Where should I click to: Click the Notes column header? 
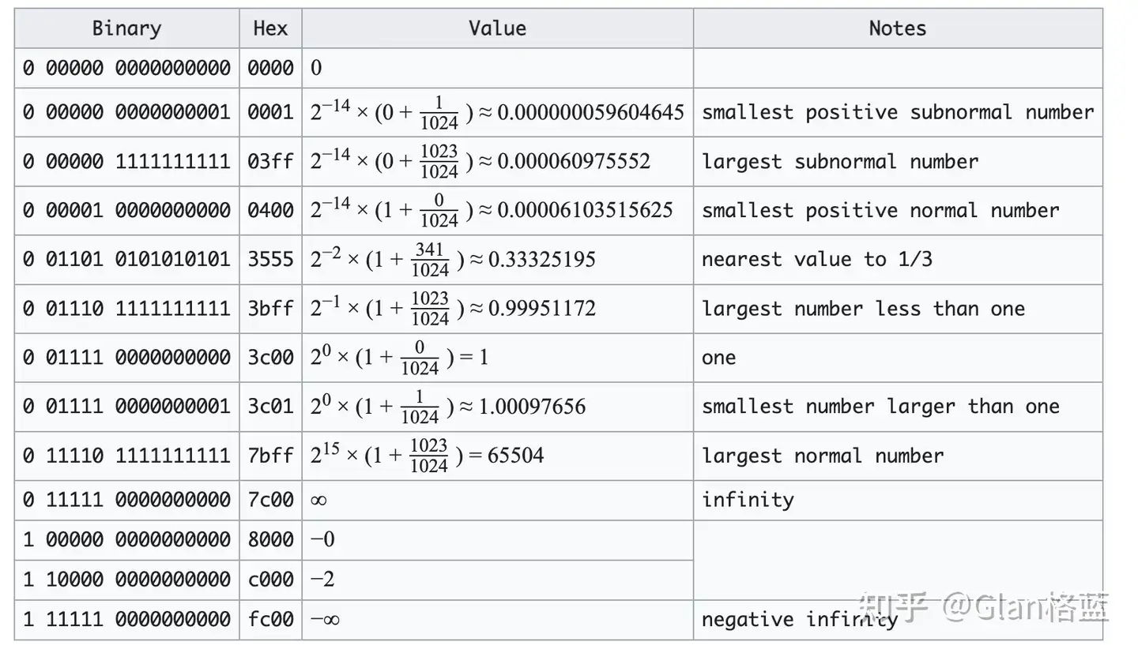pyautogui.click(x=897, y=28)
